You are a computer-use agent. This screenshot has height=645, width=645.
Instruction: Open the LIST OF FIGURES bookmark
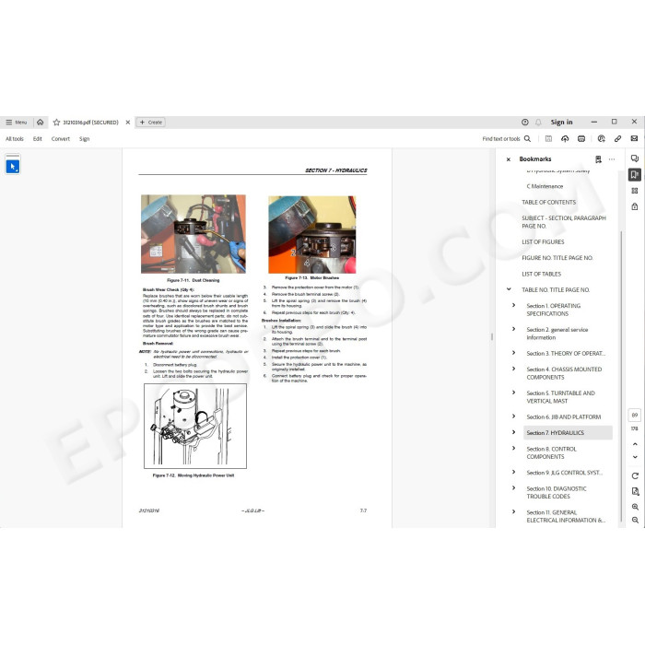(543, 241)
